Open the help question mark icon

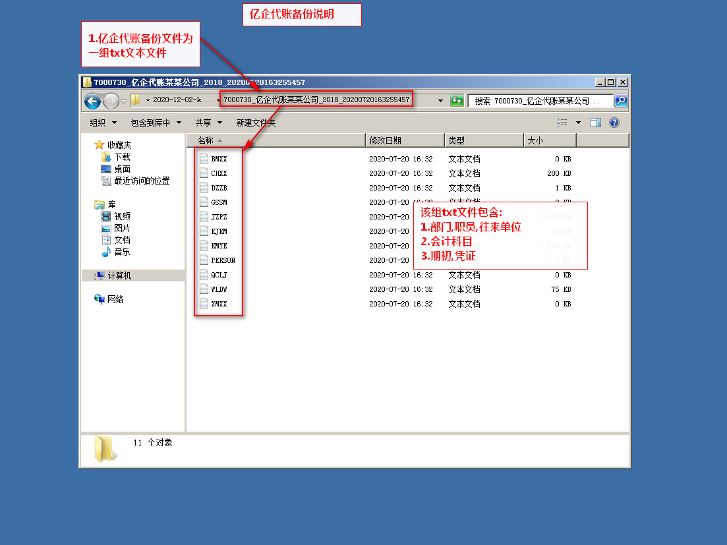tap(614, 123)
